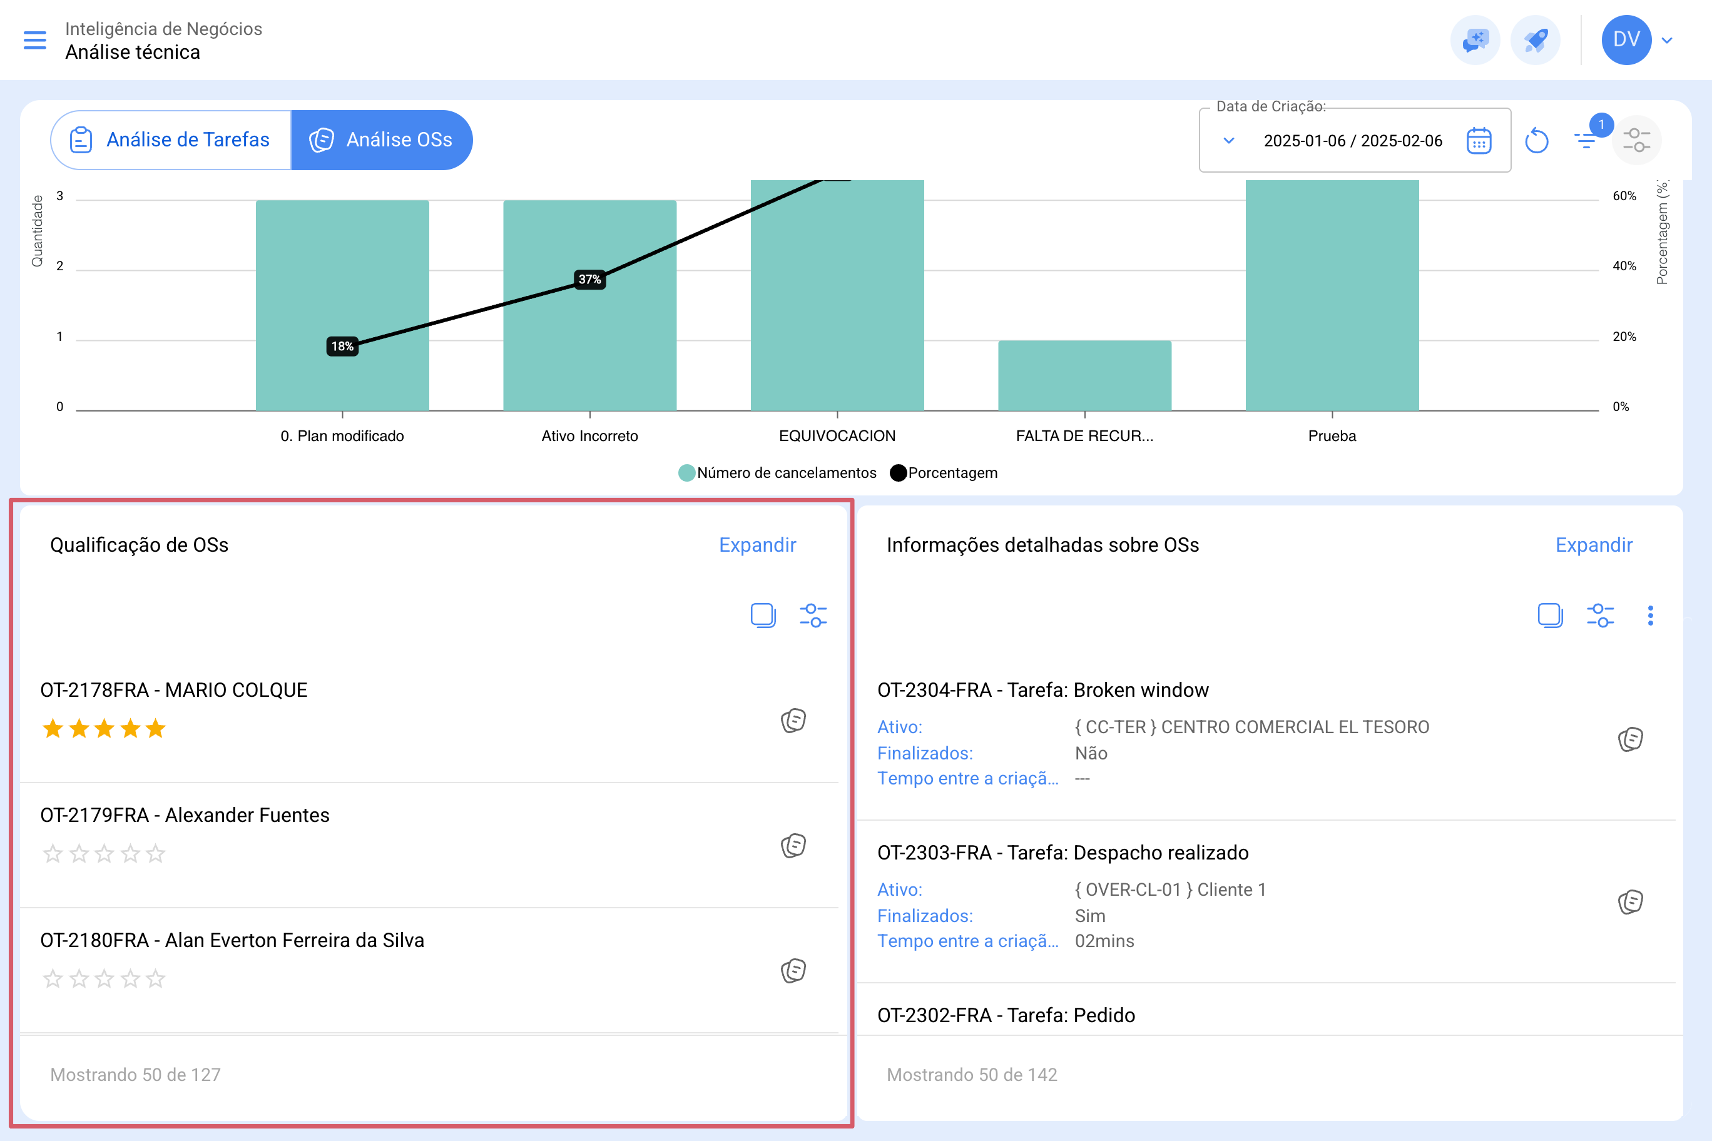Open OS detail icon for OT-2303-FRA
This screenshot has height=1141, width=1712.
point(1631,902)
